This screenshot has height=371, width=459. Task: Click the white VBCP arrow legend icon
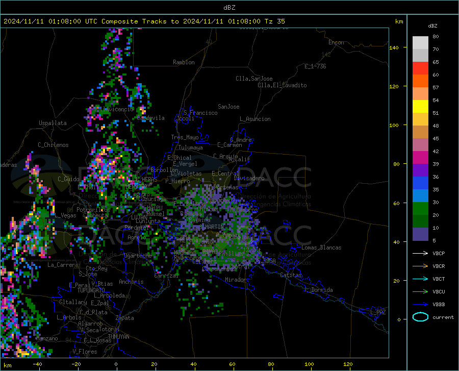coord(420,253)
